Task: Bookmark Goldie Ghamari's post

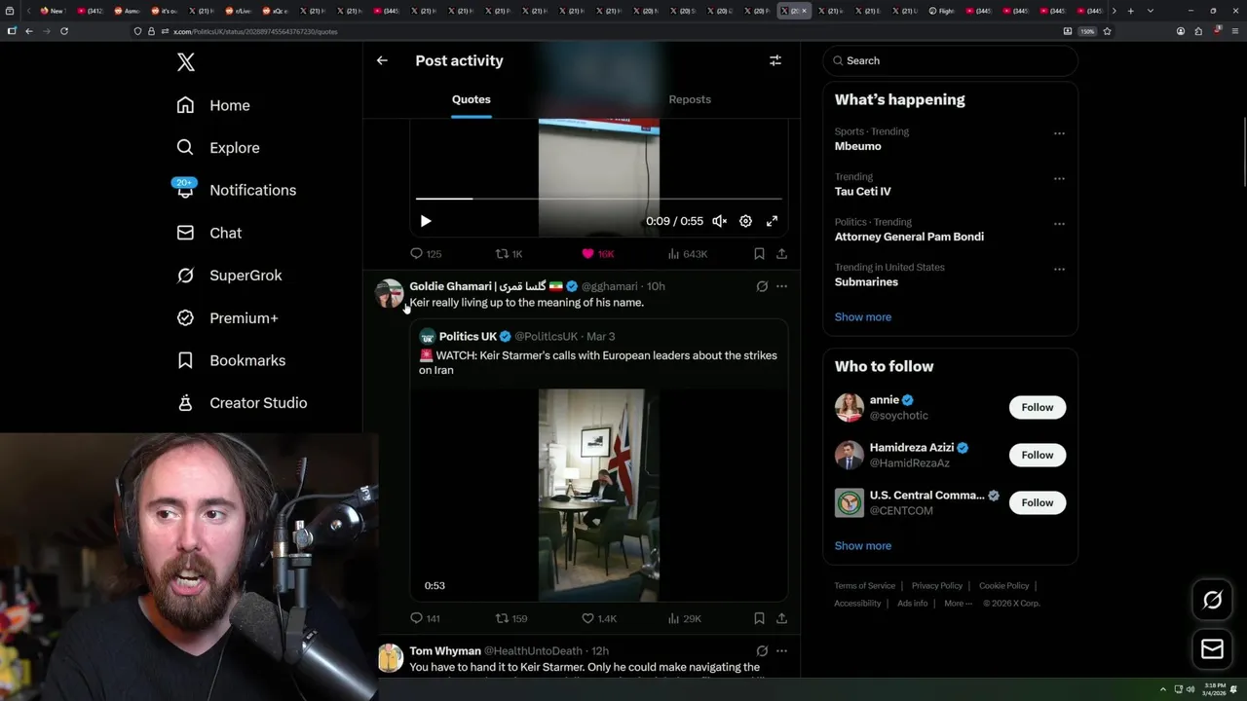Action: pos(759,618)
